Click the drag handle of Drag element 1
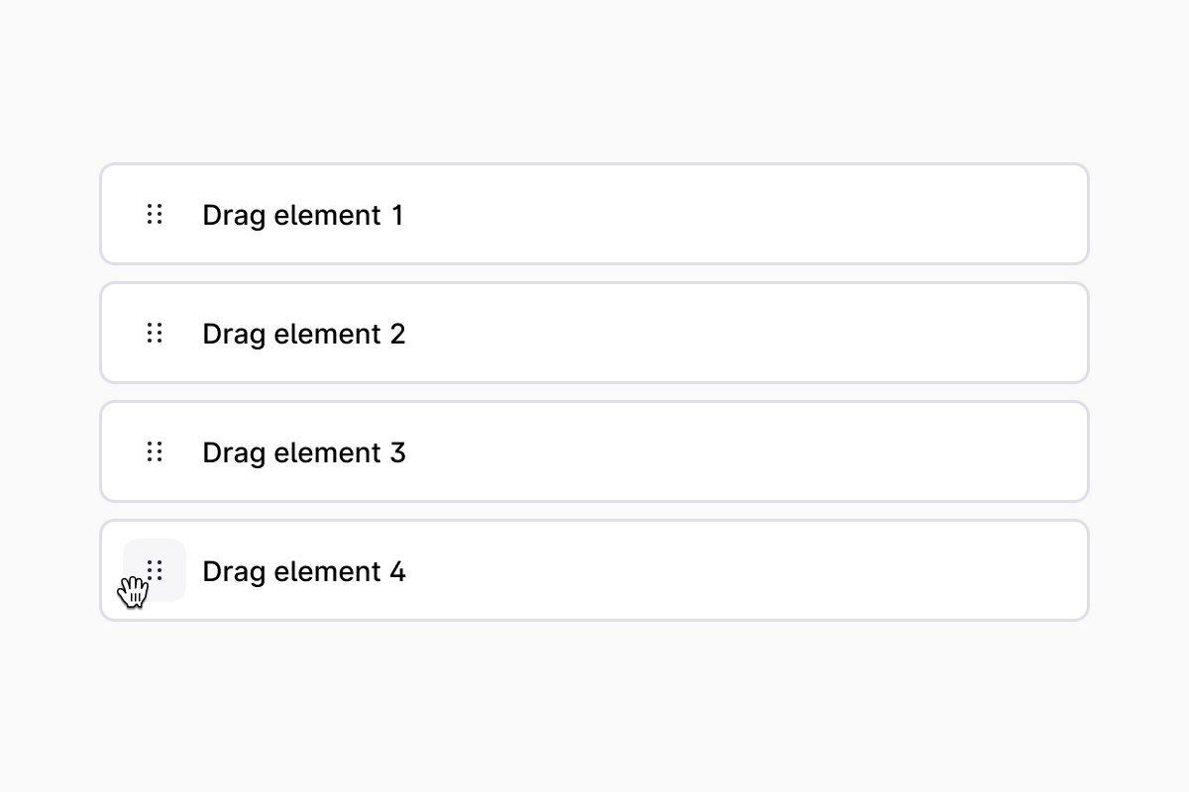Image resolution: width=1189 pixels, height=792 pixels. point(155,214)
